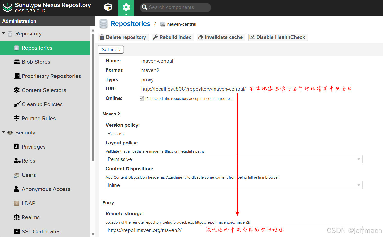This screenshot has width=383, height=237.
Task: Click the Release version policy value
Action: coord(116,133)
